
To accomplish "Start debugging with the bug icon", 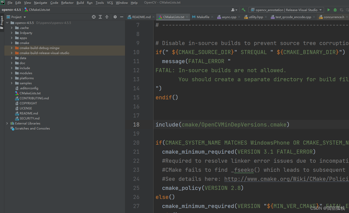I will click(x=335, y=10).
